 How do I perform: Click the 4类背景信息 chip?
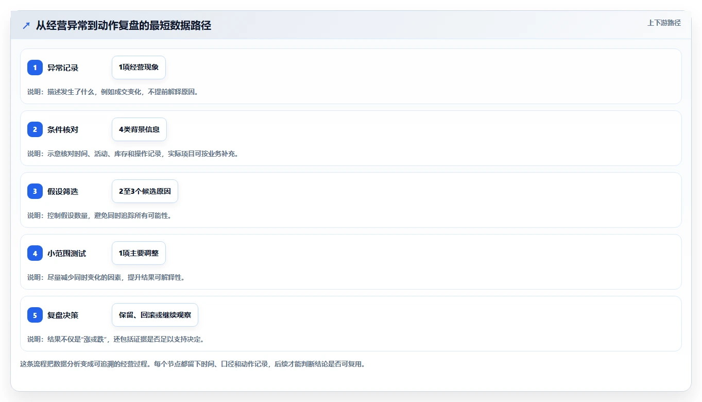(139, 129)
